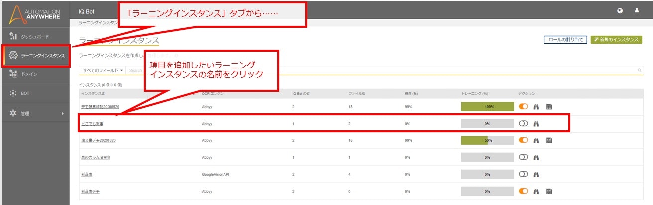Click binoculars icon in the GoogleVisionAPI row
The width and height of the screenshot is (653, 205).
537,174
